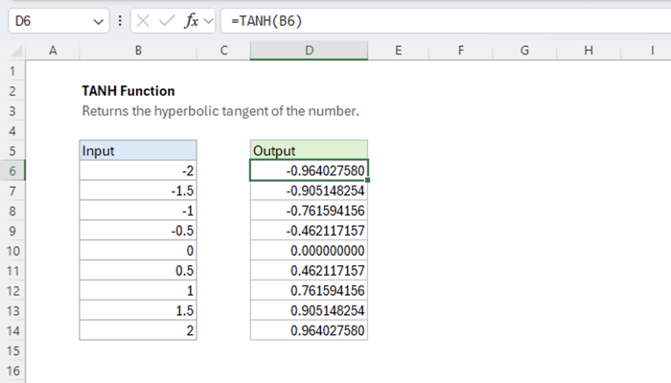This screenshot has width=671, height=383.
Task: Select row 9 header
Action: click(12, 231)
